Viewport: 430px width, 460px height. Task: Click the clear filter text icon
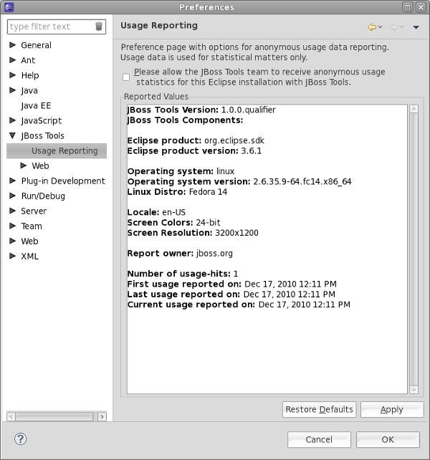pyautogui.click(x=99, y=27)
